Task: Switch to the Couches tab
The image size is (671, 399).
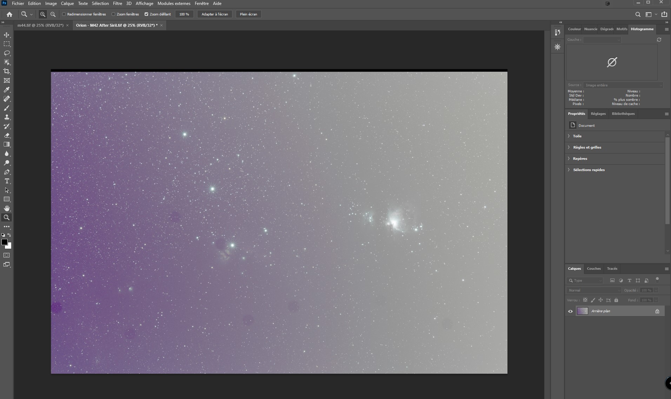Action: coord(594,269)
